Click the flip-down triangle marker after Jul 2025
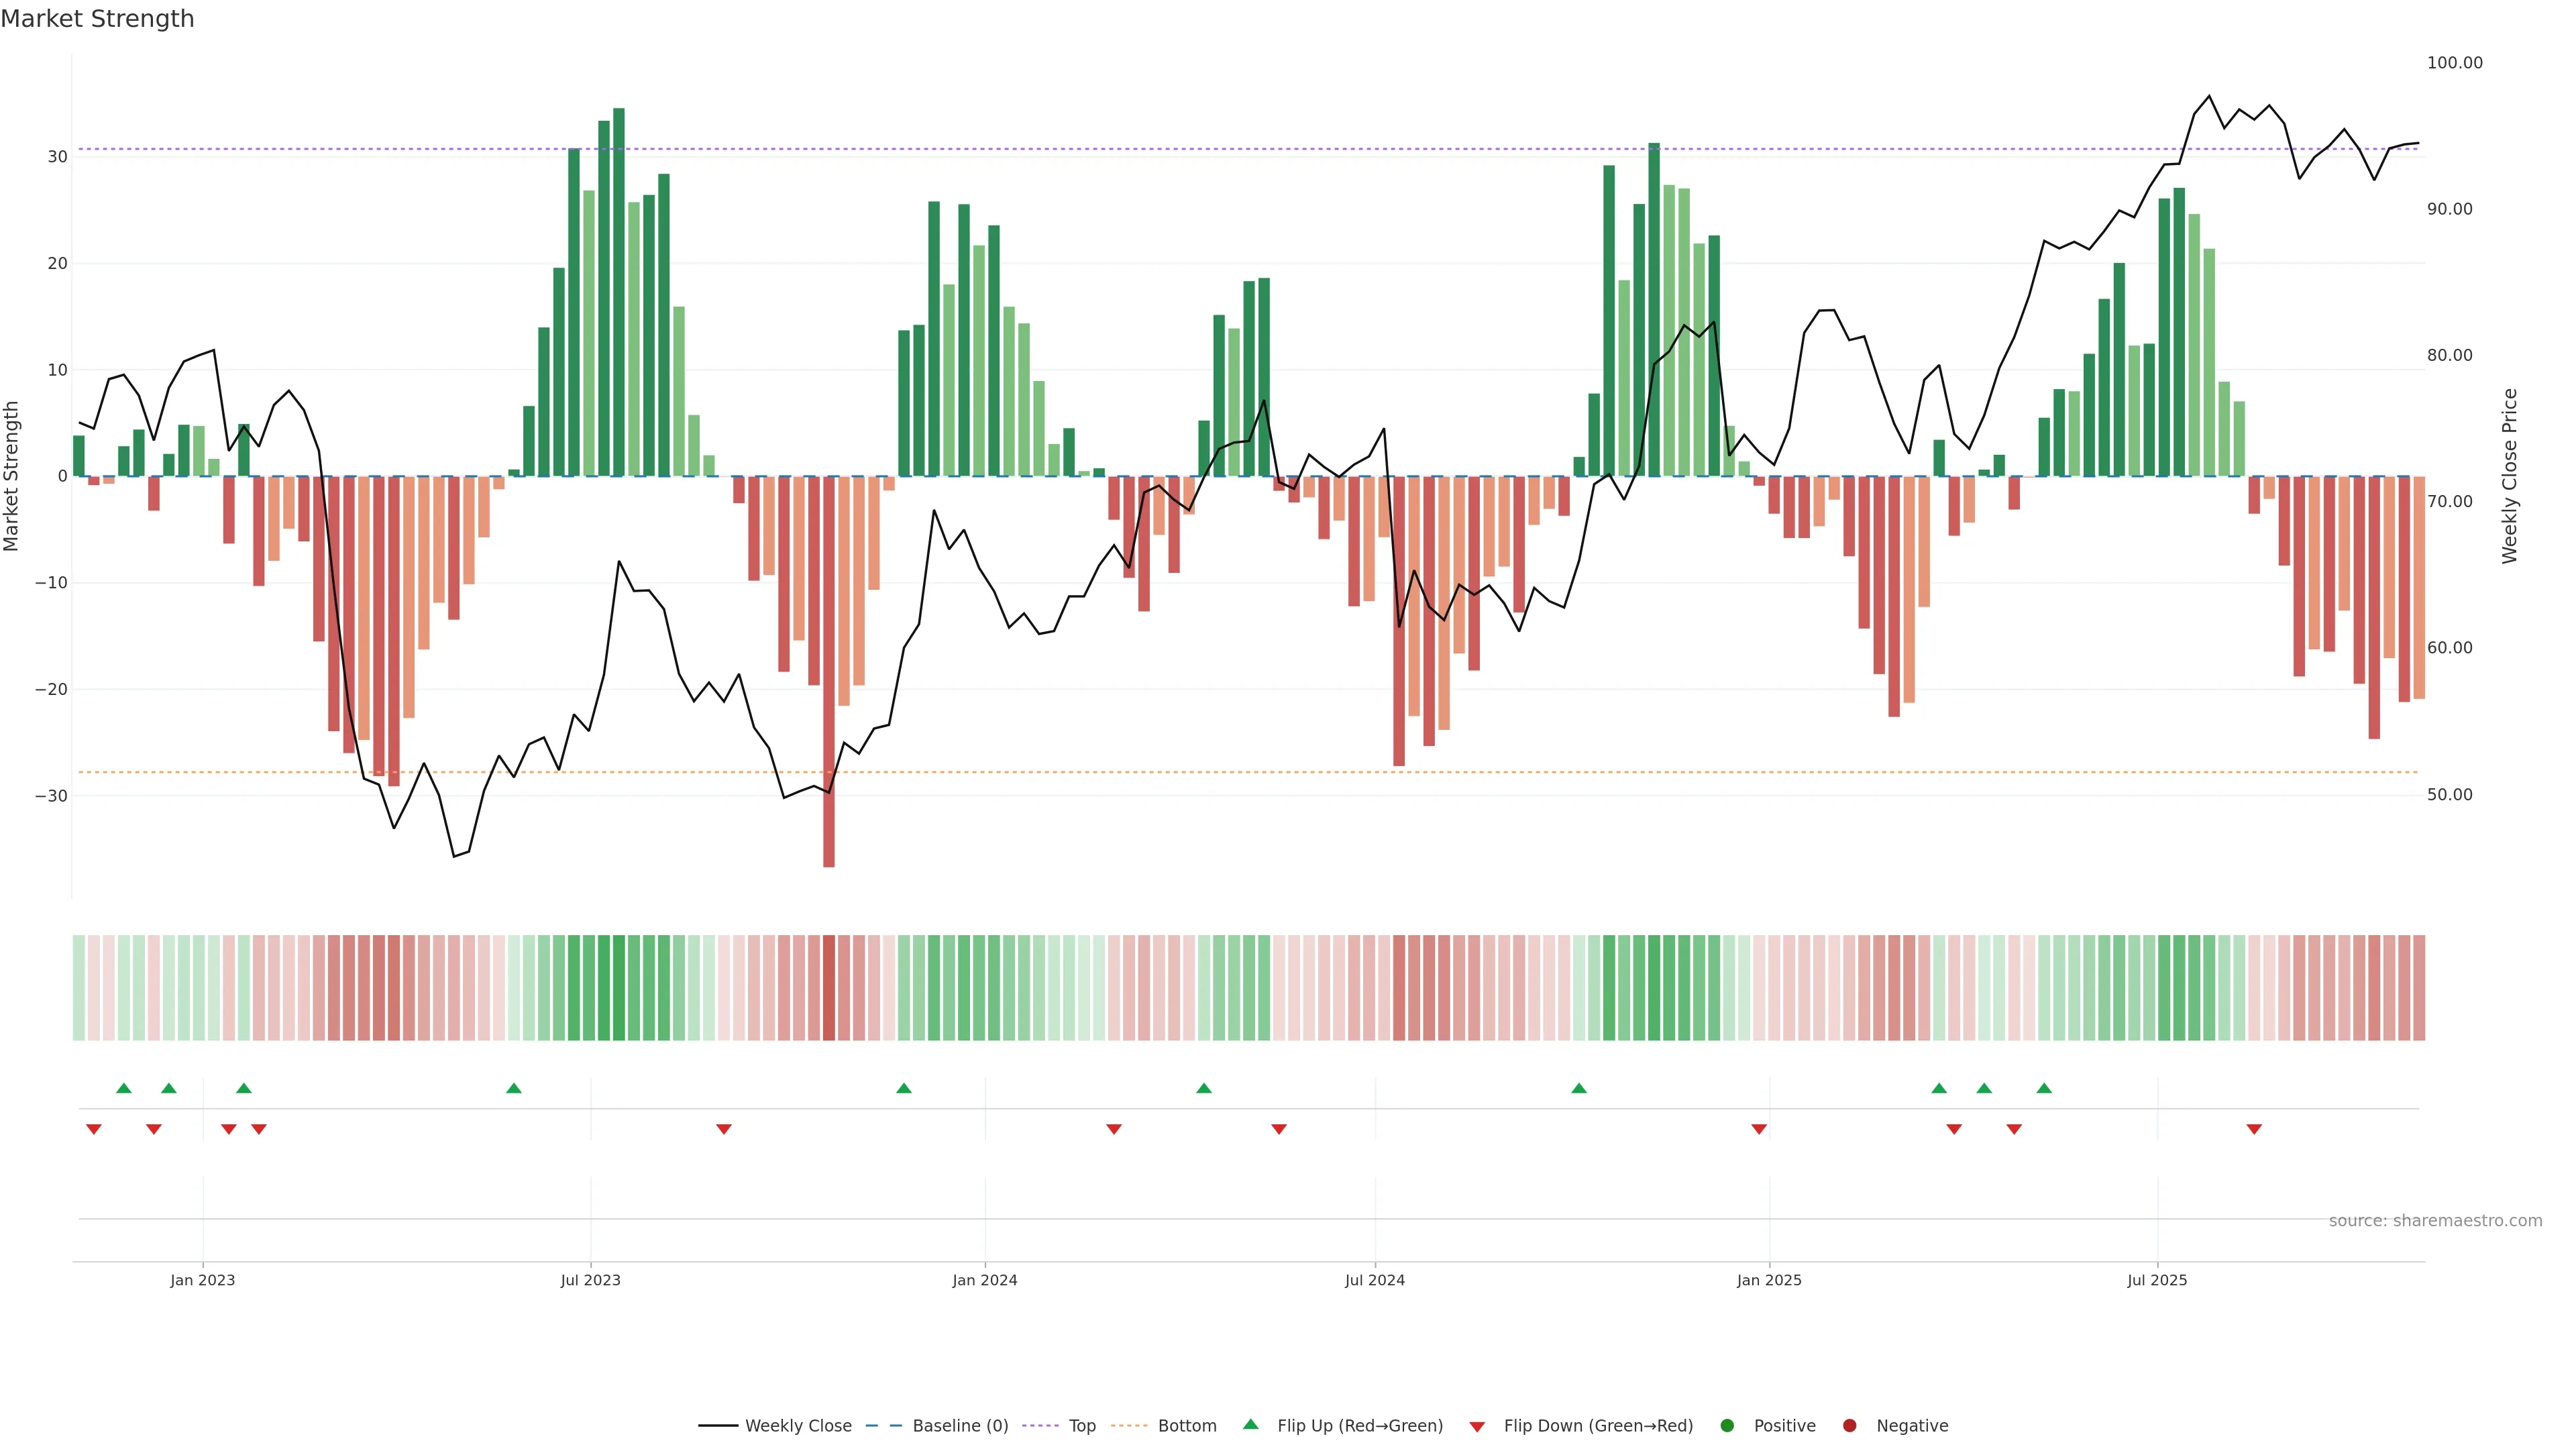 [2254, 1129]
